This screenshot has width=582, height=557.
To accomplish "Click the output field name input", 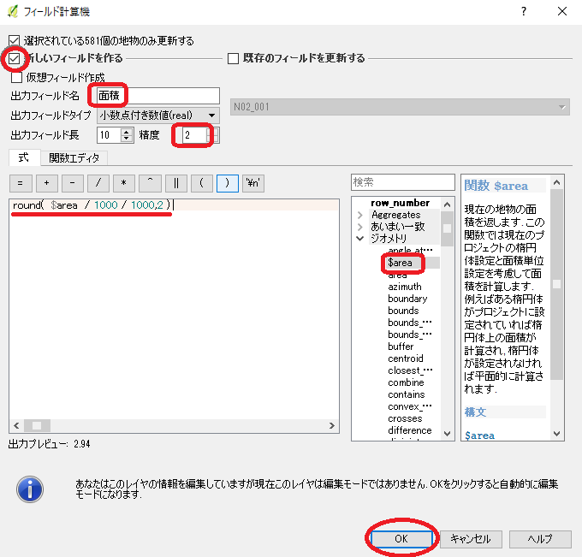I will [x=158, y=96].
